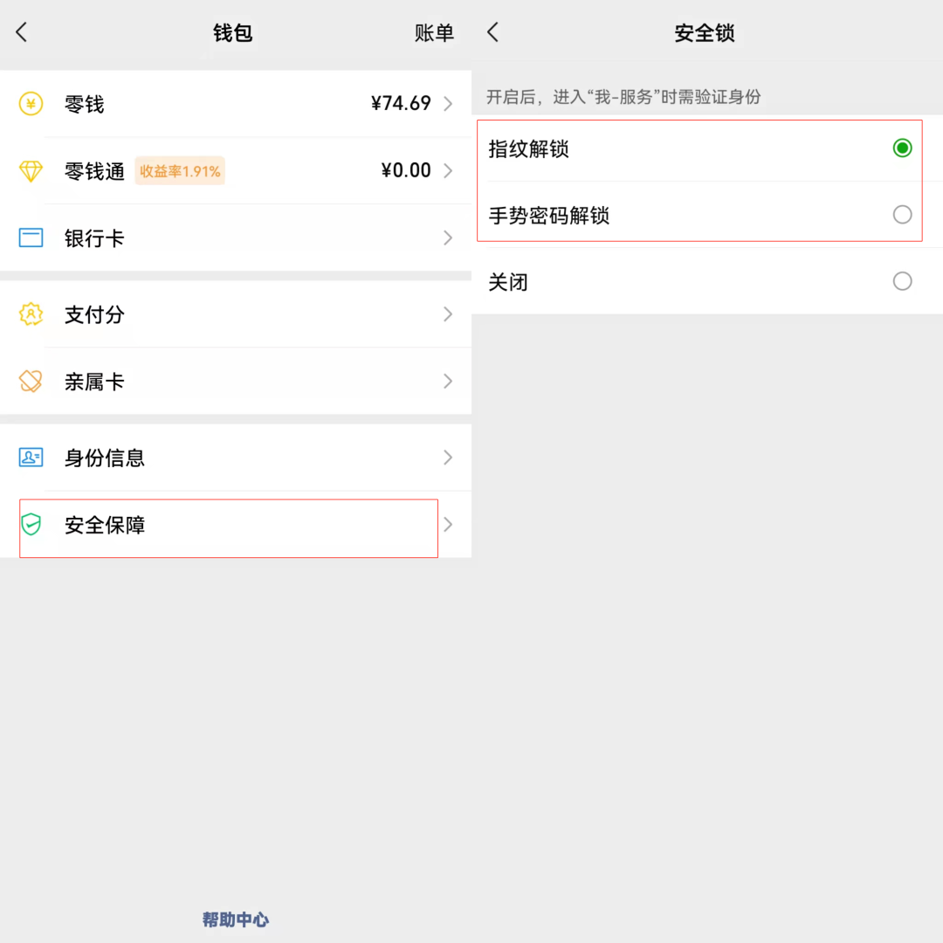Screen dimensions: 943x943
Task: Open the 亲属卡 row chevron
Action: (x=448, y=382)
